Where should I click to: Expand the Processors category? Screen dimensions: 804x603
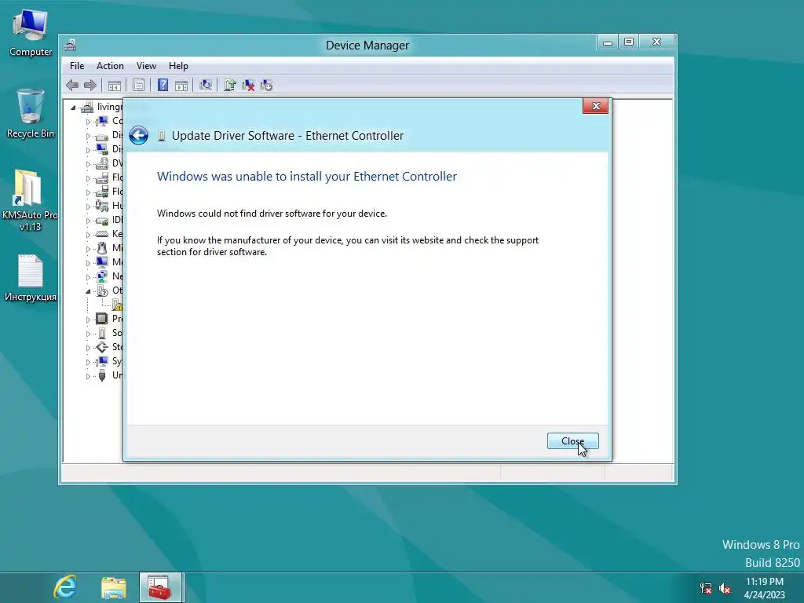tap(88, 320)
